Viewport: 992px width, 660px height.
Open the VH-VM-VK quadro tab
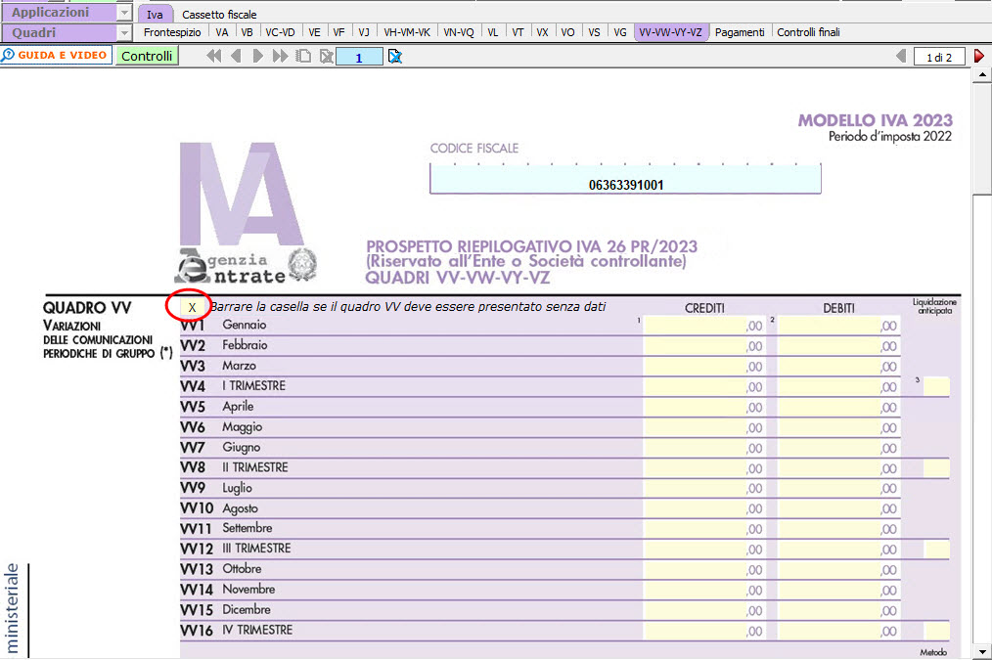pyautogui.click(x=407, y=32)
